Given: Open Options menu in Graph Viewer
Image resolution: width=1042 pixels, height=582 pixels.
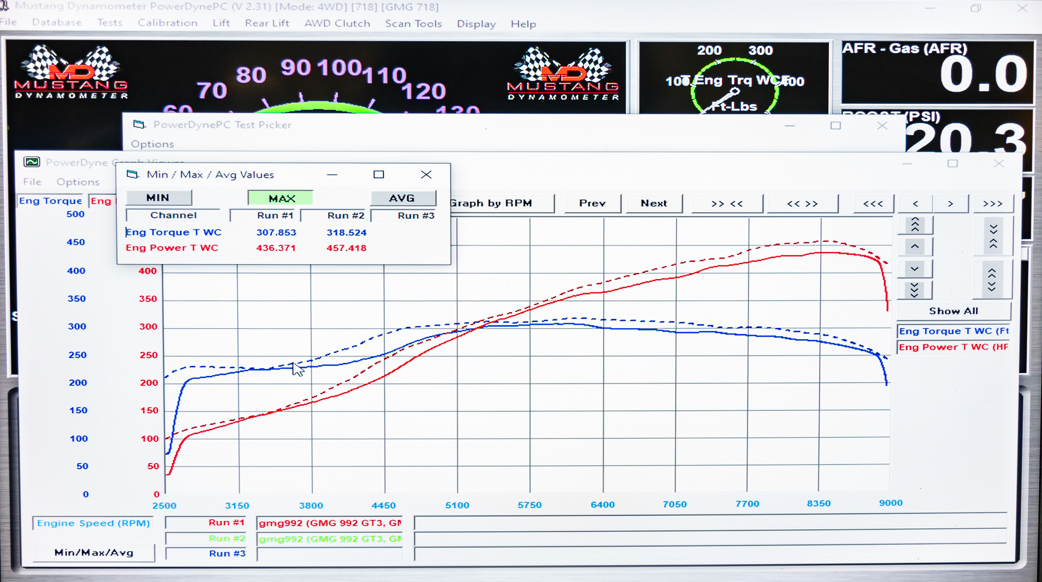Looking at the screenshot, I should [x=78, y=182].
